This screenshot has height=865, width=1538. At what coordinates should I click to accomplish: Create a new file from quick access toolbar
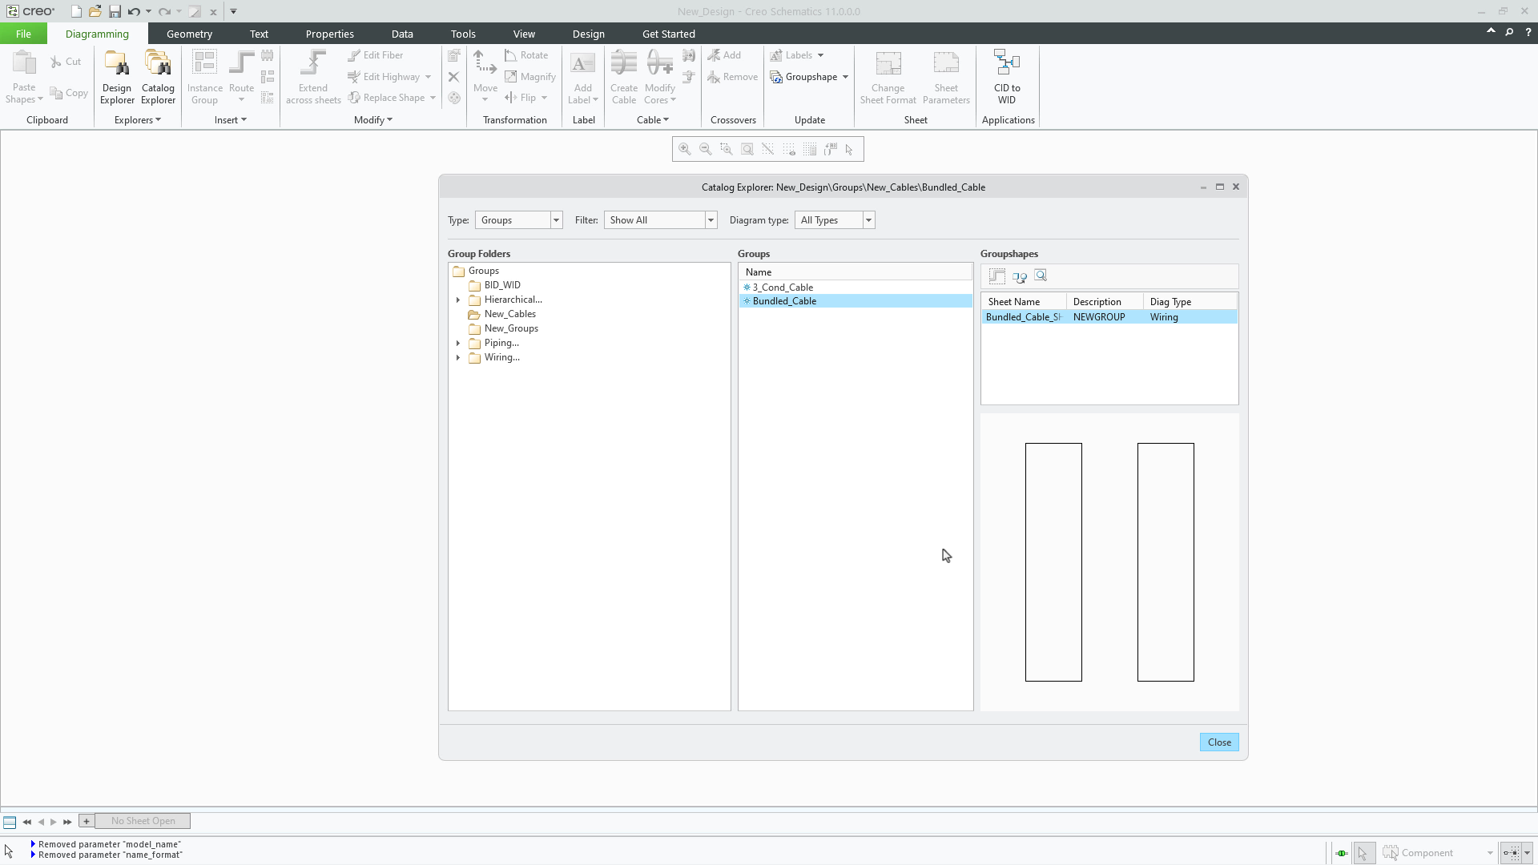(x=76, y=11)
